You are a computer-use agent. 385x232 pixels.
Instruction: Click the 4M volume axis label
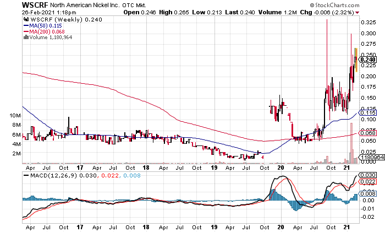click(16, 144)
